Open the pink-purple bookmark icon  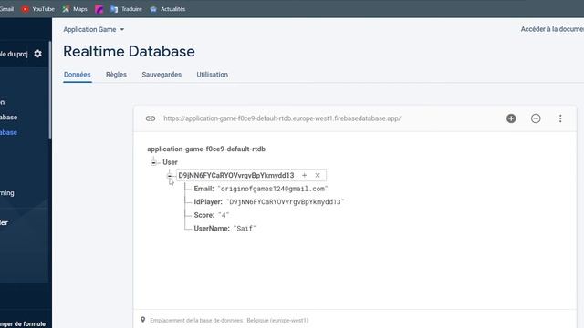pyautogui.click(x=99, y=9)
